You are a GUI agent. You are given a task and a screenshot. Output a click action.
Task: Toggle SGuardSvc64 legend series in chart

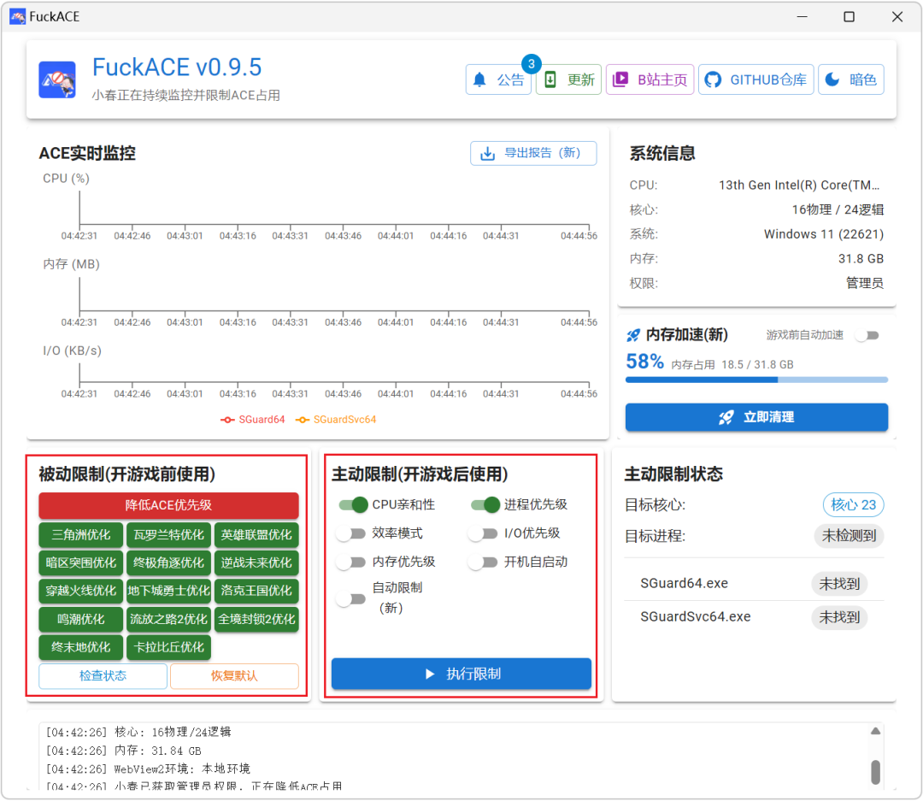(x=336, y=420)
